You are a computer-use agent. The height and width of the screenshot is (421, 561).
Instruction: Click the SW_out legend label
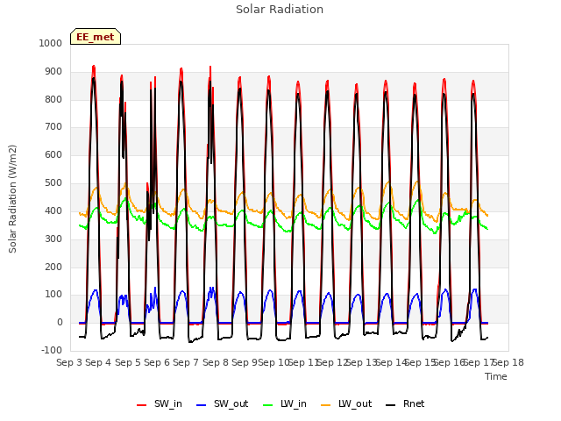point(231,403)
